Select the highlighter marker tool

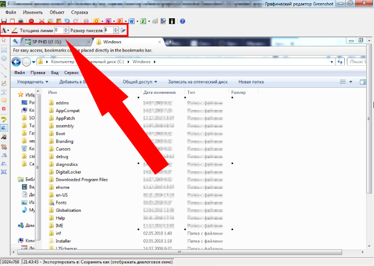[4, 119]
